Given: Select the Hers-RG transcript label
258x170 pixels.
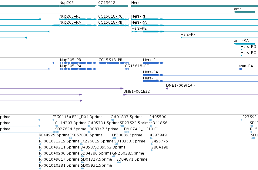Looking at the screenshot, I should (x=248, y=53).
